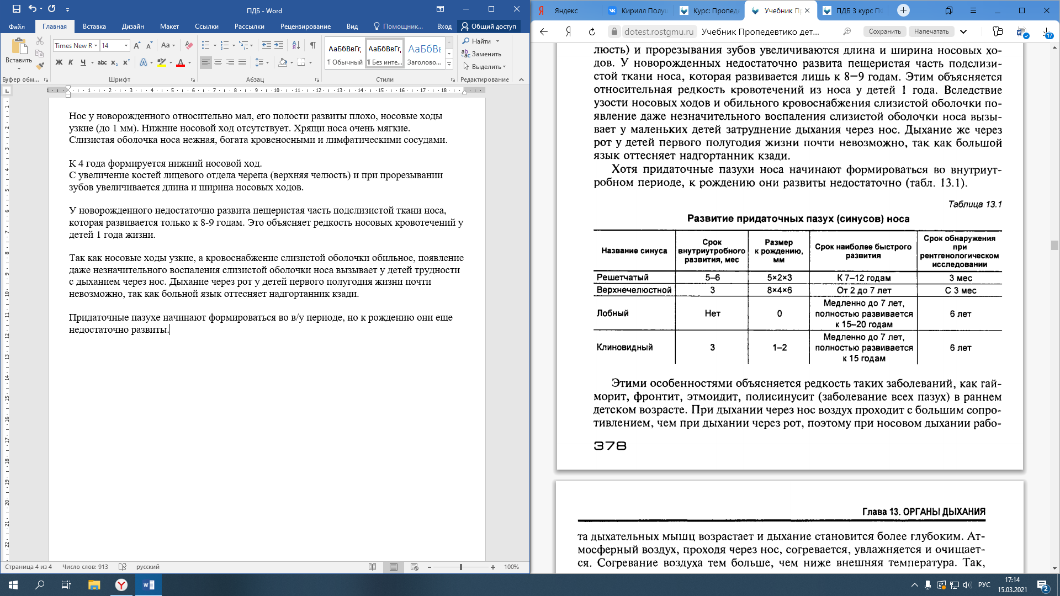
Task: Switch to the Рецензирование ribbon tab
Action: [x=305, y=26]
